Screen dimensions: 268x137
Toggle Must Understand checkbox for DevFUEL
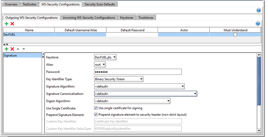tap(235, 35)
